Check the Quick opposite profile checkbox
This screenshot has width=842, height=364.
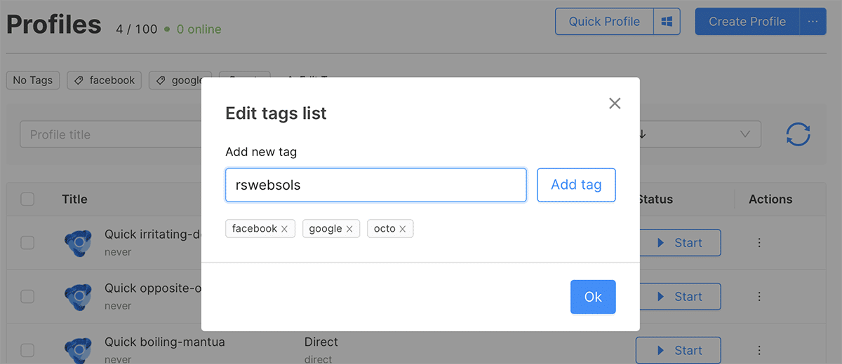(x=27, y=297)
